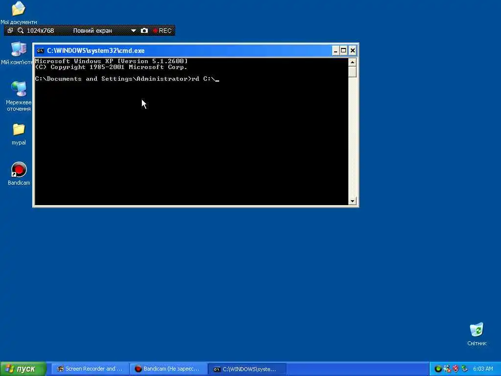Image resolution: width=501 pixels, height=376 pixels.
Task: Select the Bandicam shortcut on the desktop
Action: pyautogui.click(x=19, y=174)
